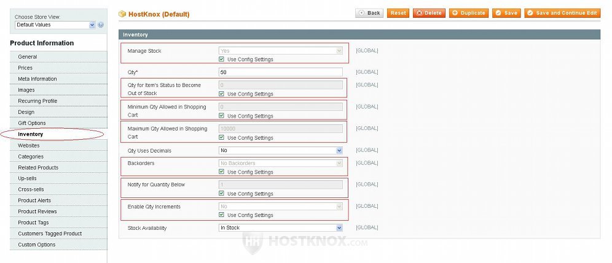Image resolution: width=612 pixels, height=263 pixels.
Task: Click the Manage Stock label
Action: tap(144, 51)
